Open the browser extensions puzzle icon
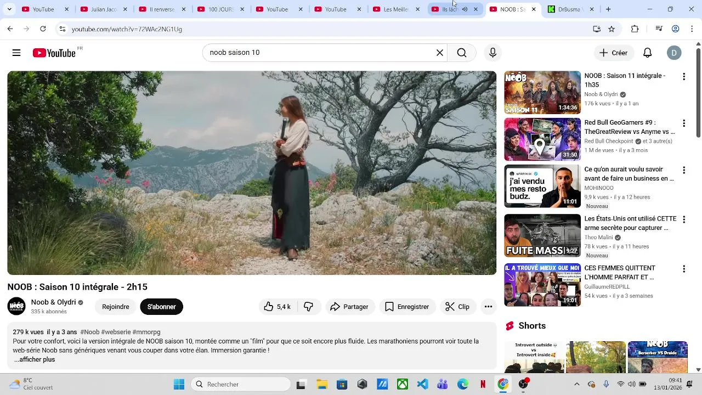Image resolution: width=702 pixels, height=395 pixels. pyautogui.click(x=635, y=29)
